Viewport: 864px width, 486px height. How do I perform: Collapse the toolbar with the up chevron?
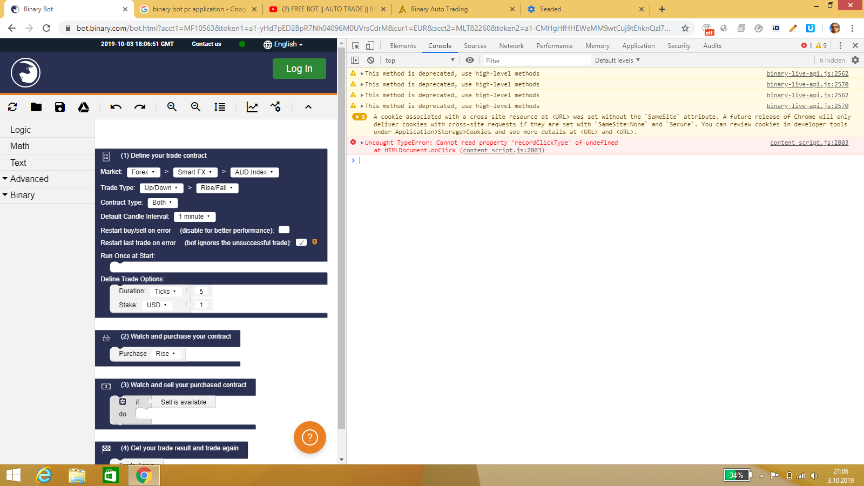click(308, 107)
